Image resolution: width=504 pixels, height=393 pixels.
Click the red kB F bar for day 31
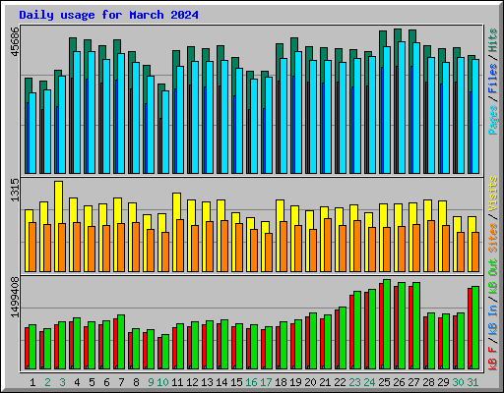(x=470, y=328)
